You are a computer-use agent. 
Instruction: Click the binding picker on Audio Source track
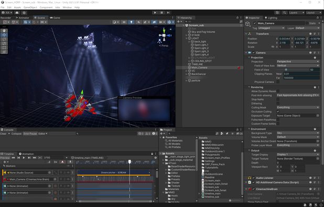click(50, 172)
